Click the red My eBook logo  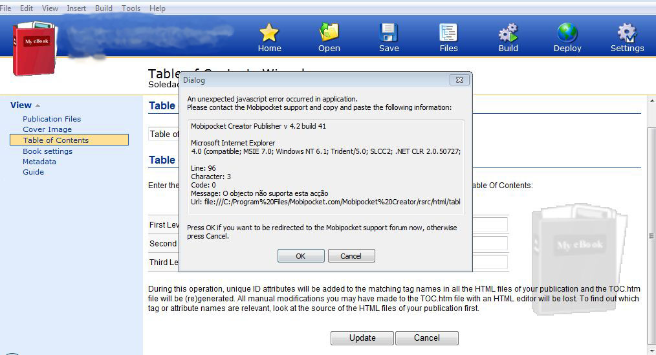pyautogui.click(x=34, y=48)
